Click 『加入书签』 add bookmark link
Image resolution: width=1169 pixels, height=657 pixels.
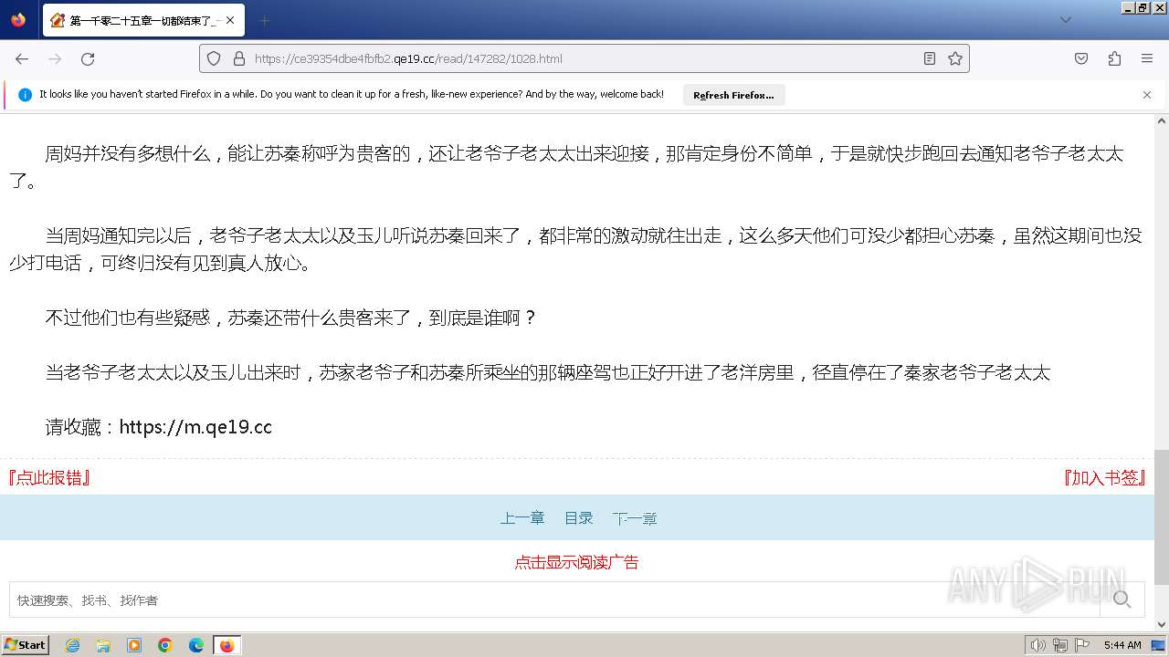(1104, 477)
